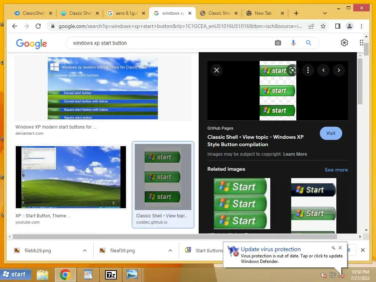
Task: Open Google quick settings gear
Action: click(344, 43)
